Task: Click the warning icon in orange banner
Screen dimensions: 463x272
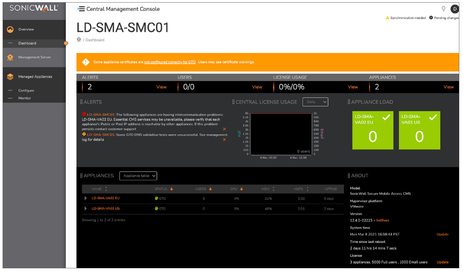Action: (86, 62)
